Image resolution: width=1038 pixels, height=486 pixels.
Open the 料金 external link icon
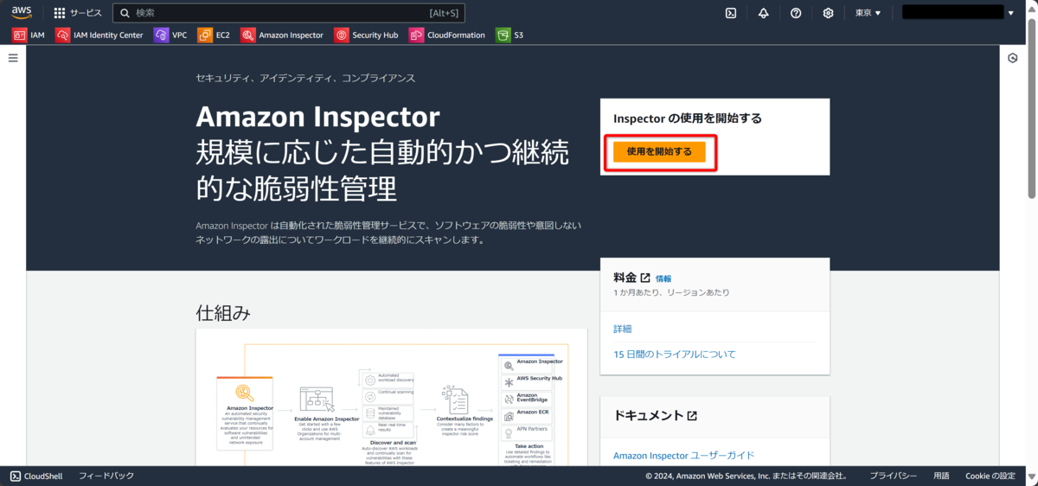click(645, 278)
